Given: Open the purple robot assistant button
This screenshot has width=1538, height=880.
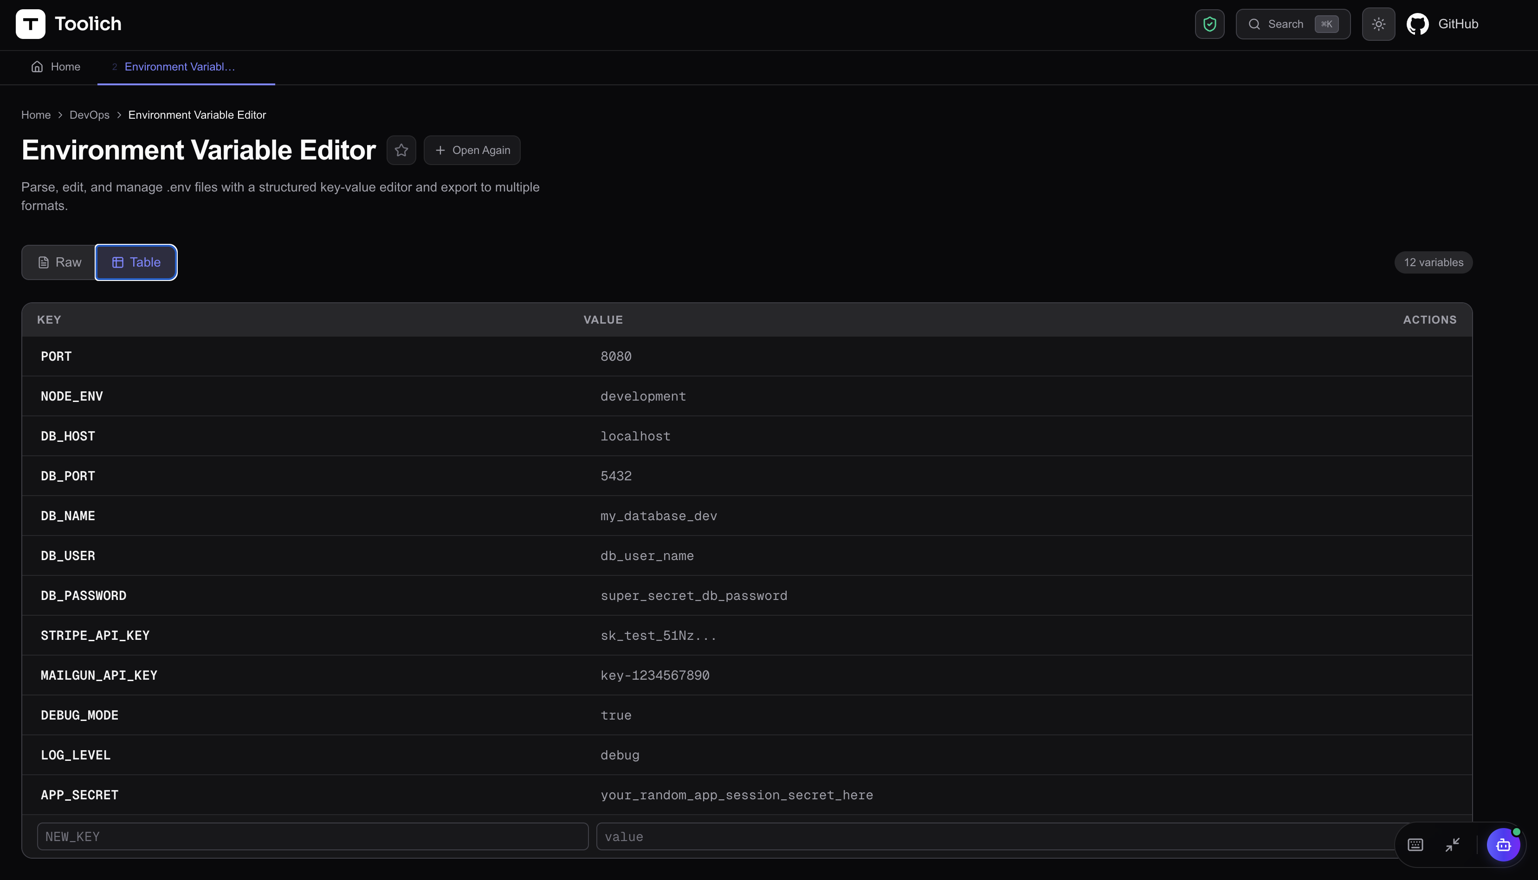Looking at the screenshot, I should point(1504,845).
